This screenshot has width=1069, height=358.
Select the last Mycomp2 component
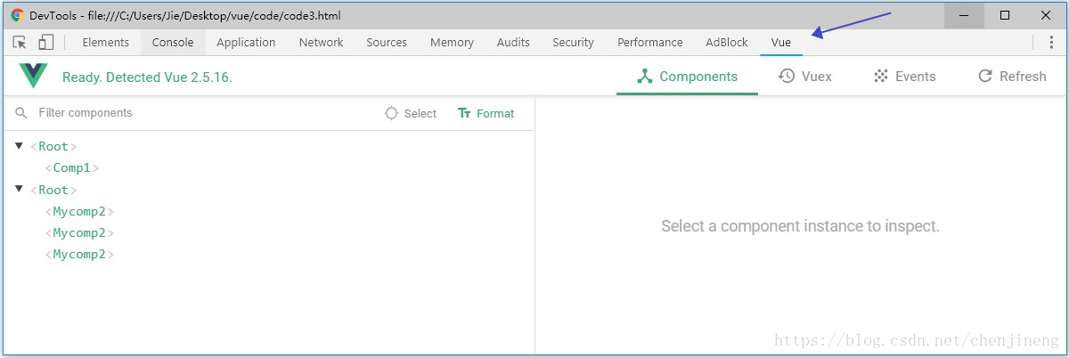79,255
